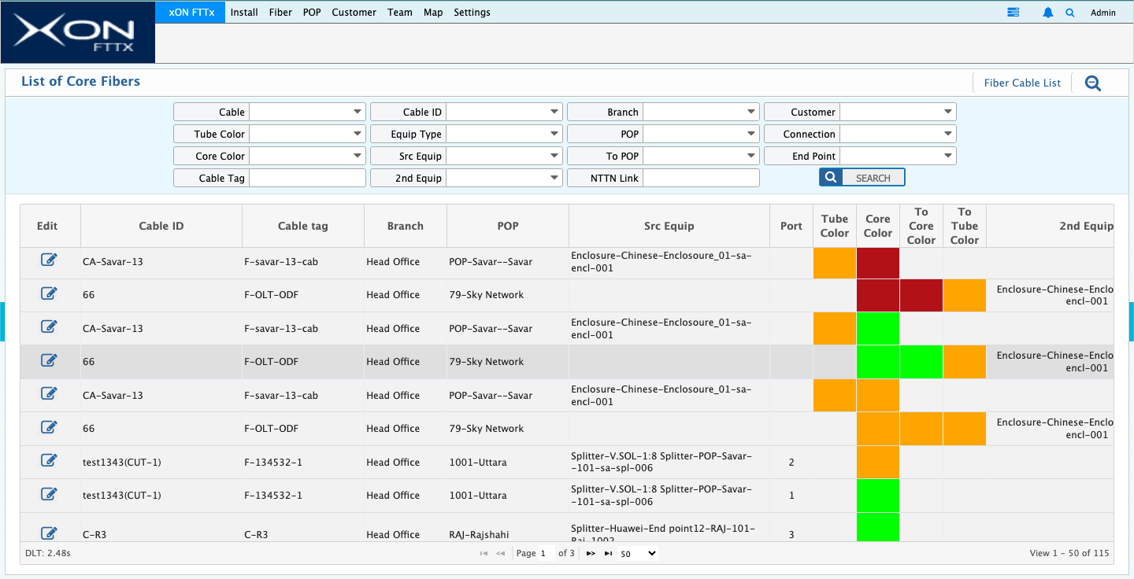Select the xON FTTx tab
This screenshot has width=1134, height=579.
point(191,13)
